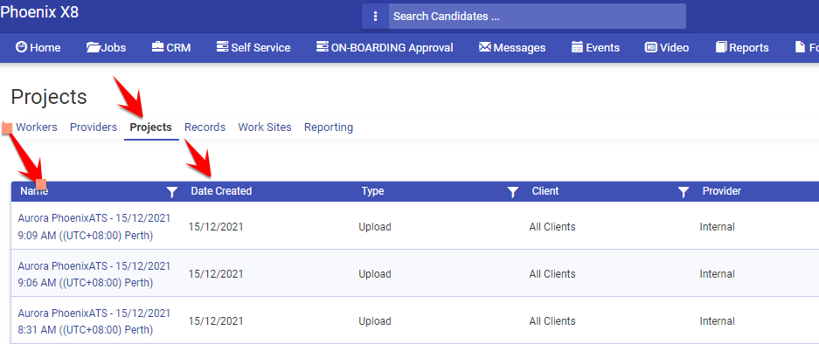Screen dimensions: 819x344
Task: Open the Events calendar menu
Action: click(x=595, y=47)
